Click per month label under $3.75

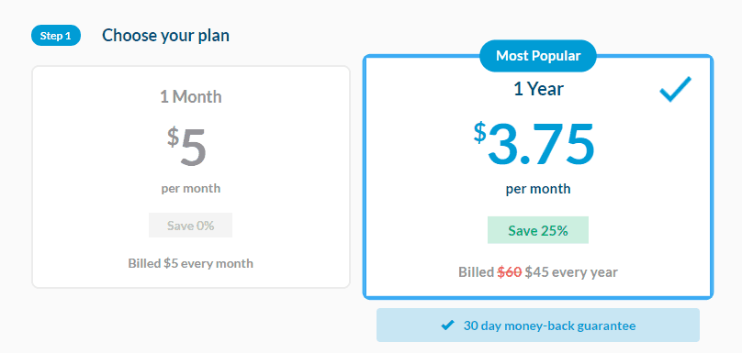coord(538,189)
